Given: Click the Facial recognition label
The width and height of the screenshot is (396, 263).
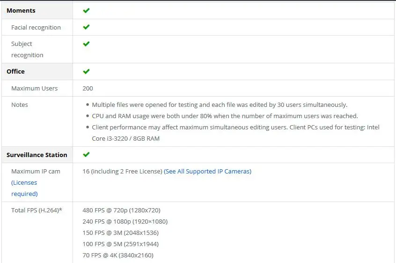Looking at the screenshot, I should (x=36, y=27).
